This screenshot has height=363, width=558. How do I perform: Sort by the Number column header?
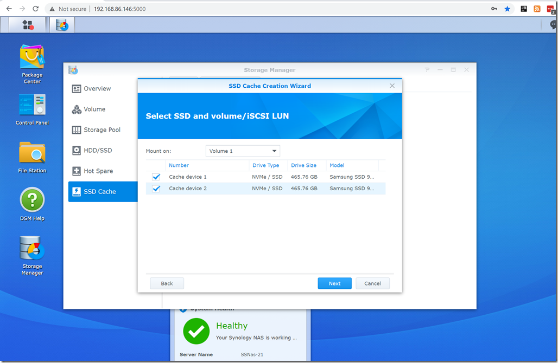[207, 165]
